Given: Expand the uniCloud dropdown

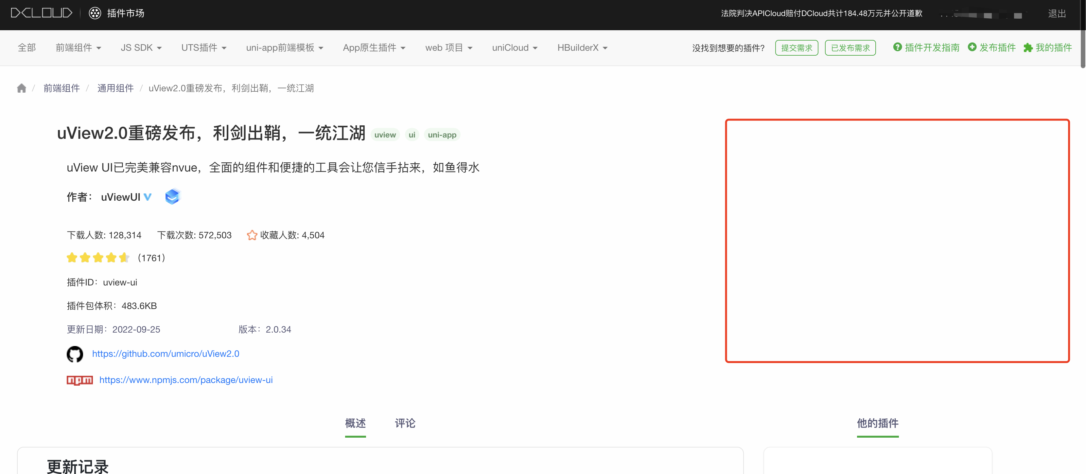Looking at the screenshot, I should 515,48.
